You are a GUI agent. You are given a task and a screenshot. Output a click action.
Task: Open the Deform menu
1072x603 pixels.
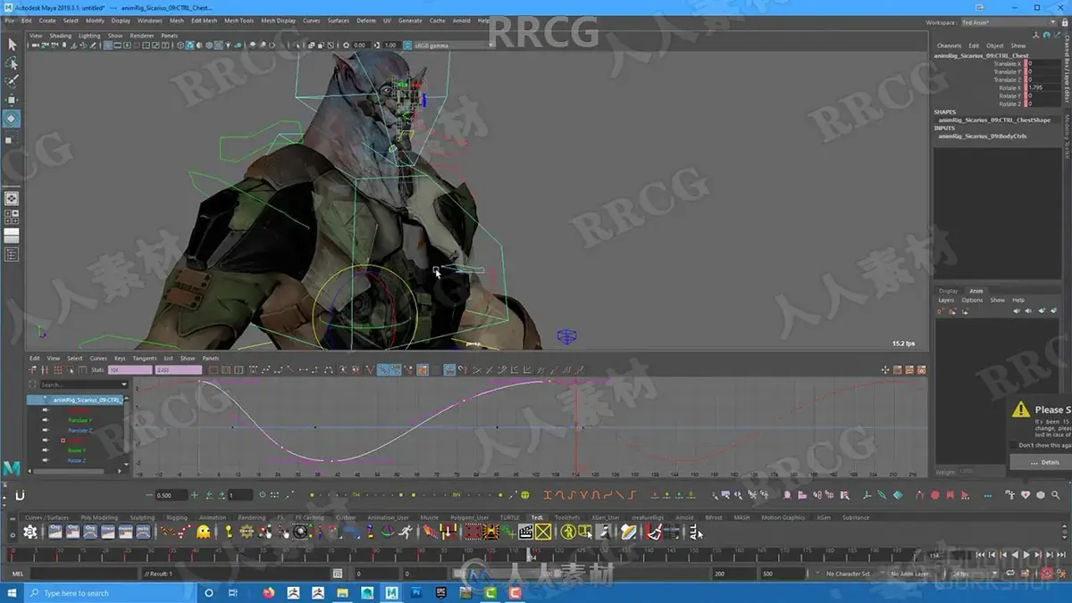(x=366, y=20)
